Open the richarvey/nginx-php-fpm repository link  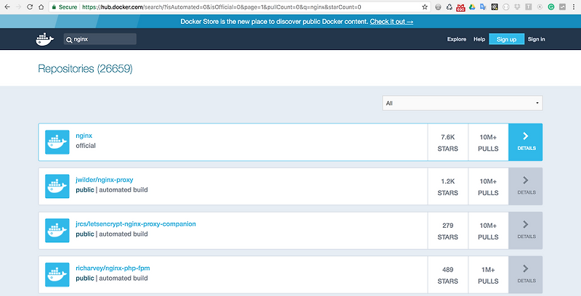(x=113, y=268)
